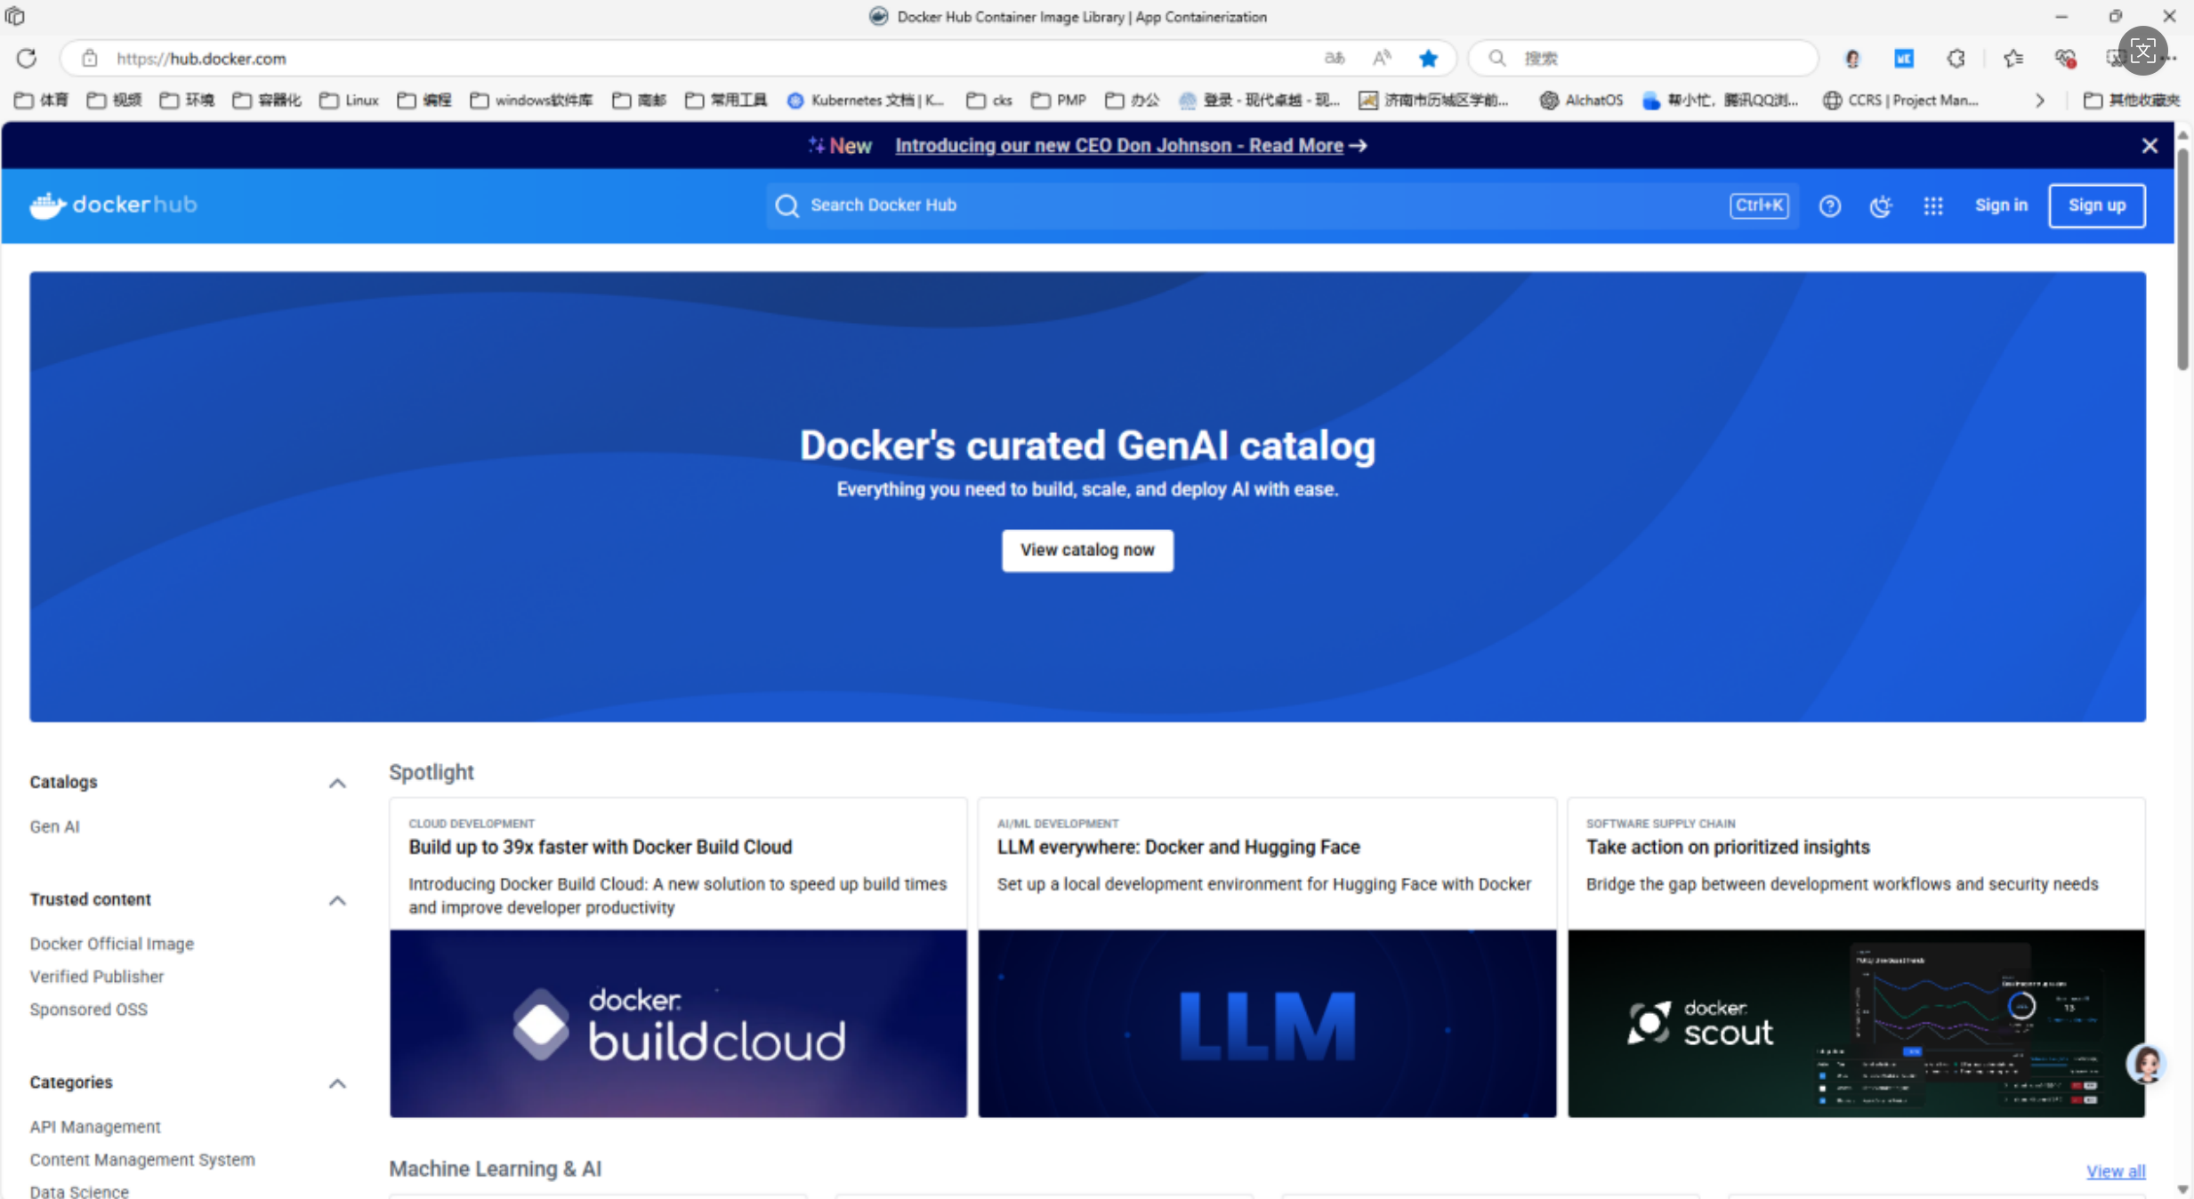Click View catalog now button

point(1087,551)
